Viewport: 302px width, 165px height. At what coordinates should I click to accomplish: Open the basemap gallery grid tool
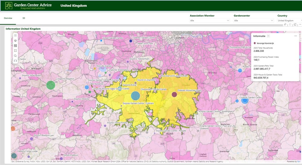coord(15,46)
